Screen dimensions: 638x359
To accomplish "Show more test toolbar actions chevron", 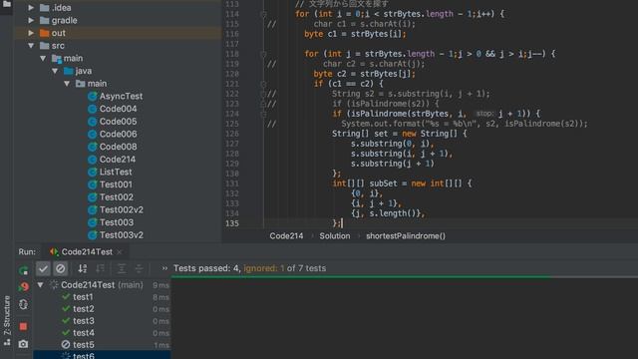I will (x=164, y=268).
